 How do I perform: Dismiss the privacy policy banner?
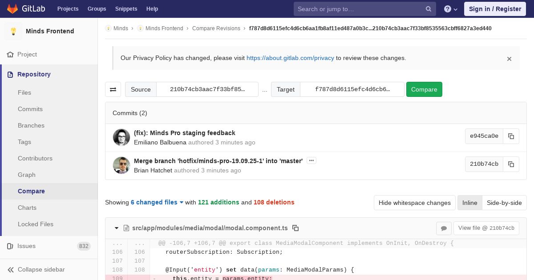click(509, 59)
